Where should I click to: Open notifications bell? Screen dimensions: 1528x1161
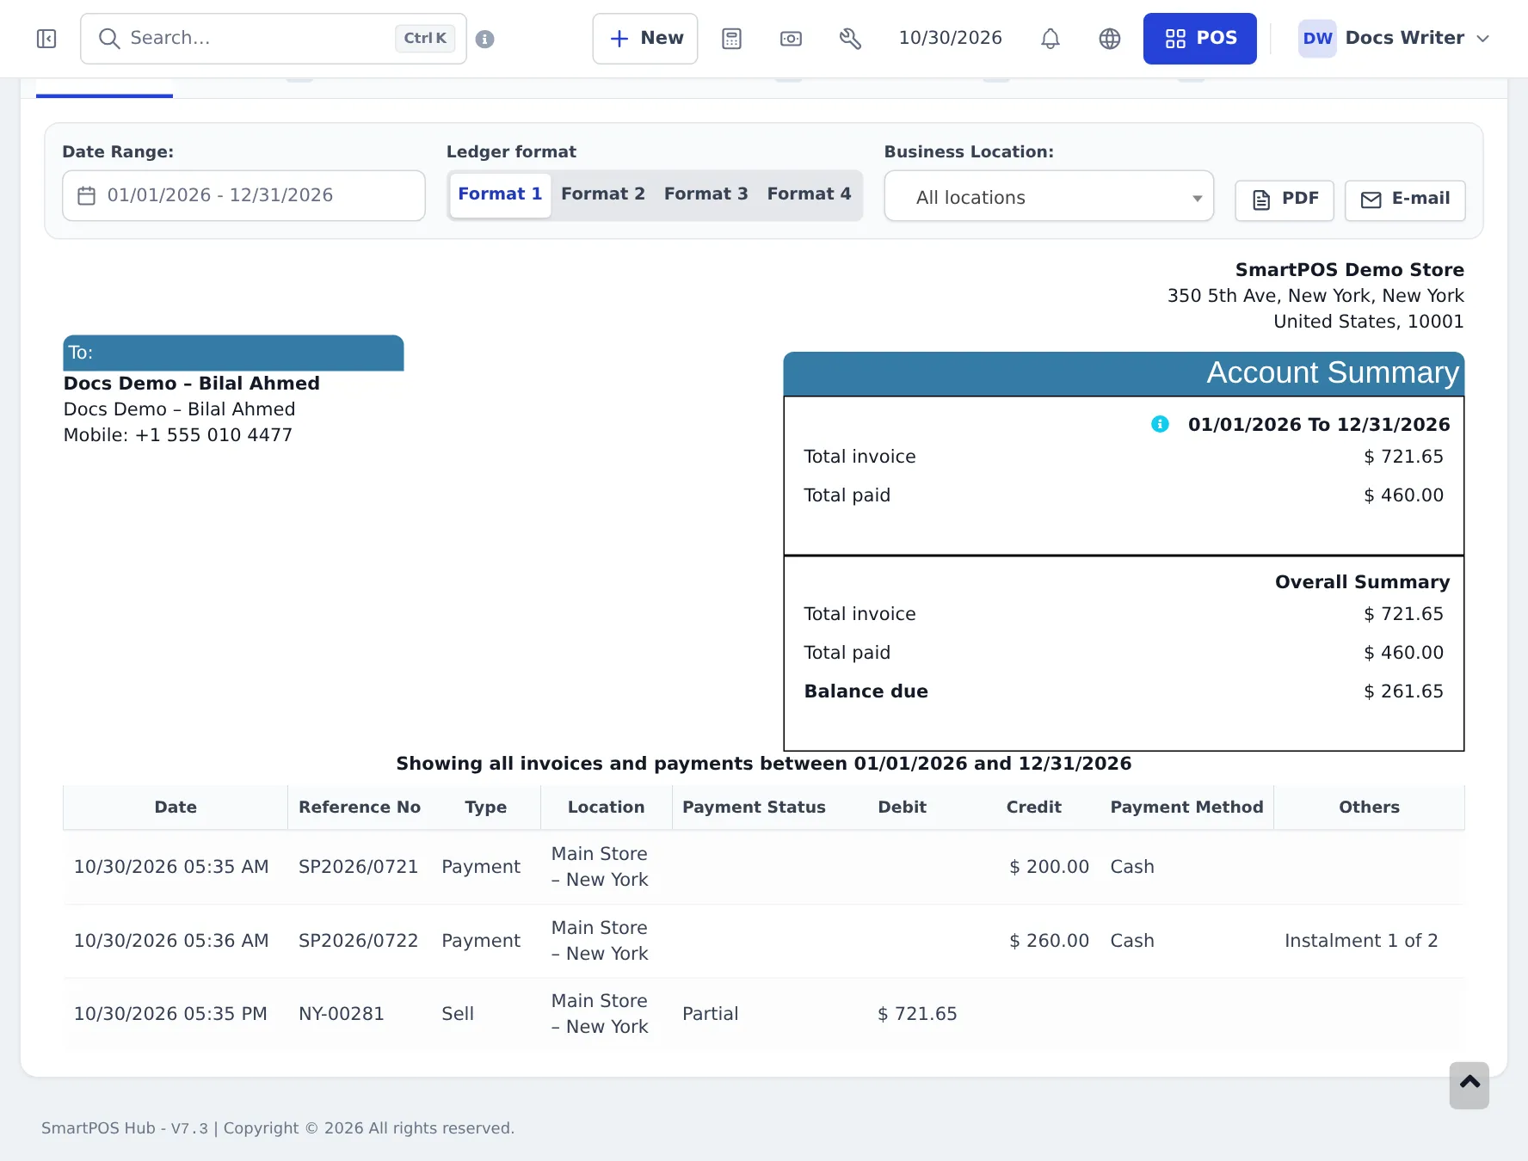tap(1050, 39)
